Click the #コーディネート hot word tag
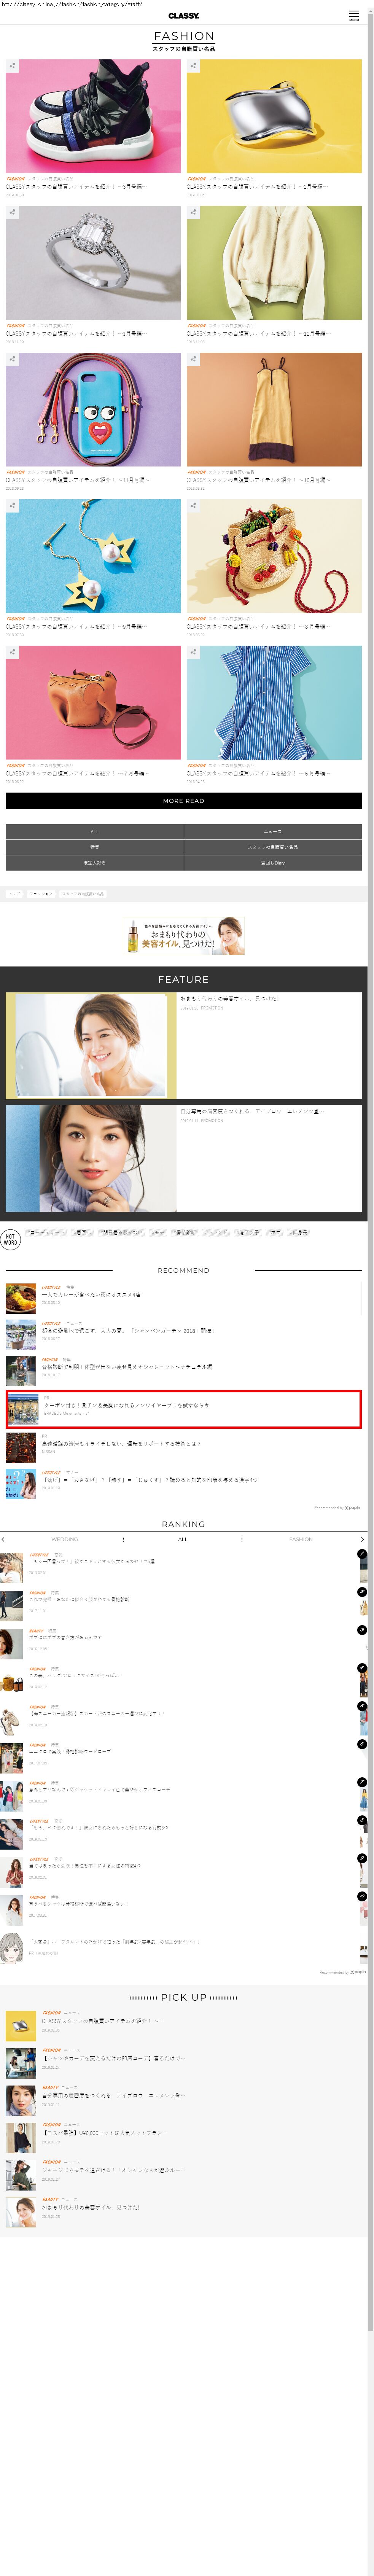 pos(46,1233)
